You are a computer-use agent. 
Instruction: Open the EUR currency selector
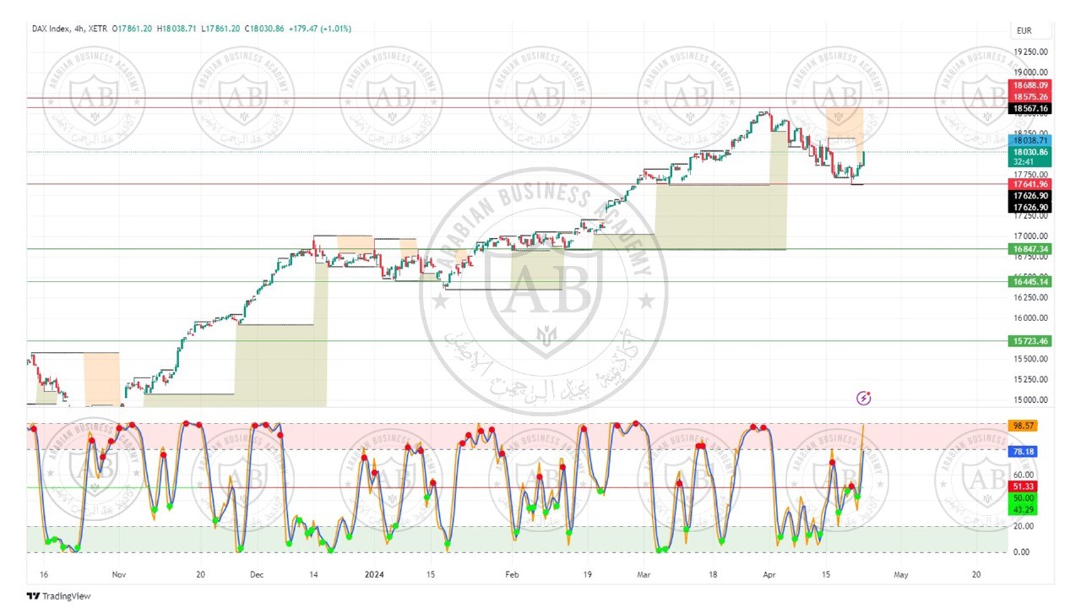point(1032,30)
